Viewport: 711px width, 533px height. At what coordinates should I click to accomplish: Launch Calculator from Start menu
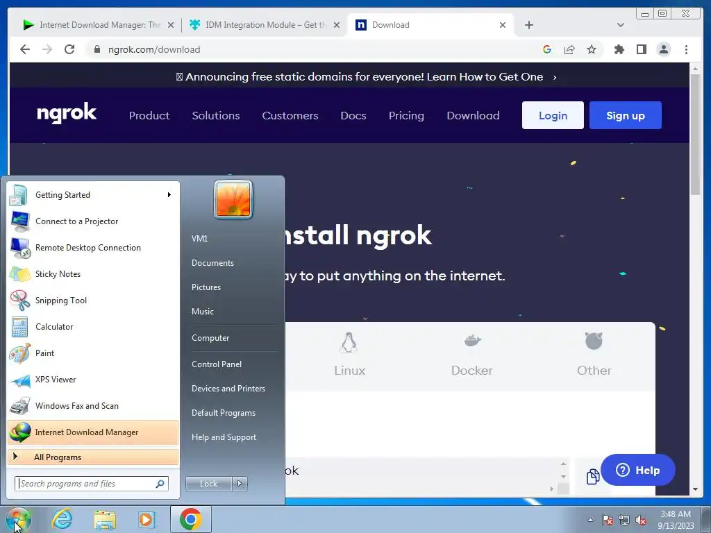point(93,326)
